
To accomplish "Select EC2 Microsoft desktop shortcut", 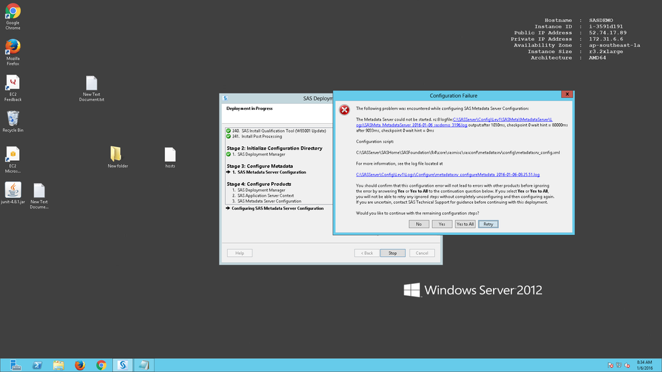I will 13,160.
